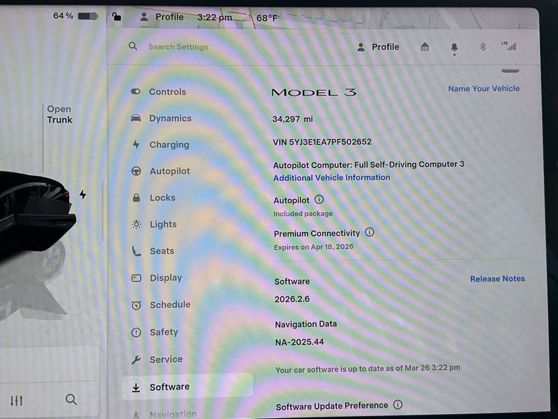Open the Schedule menu
Viewport: 558px width, 419px height.
click(x=161, y=304)
